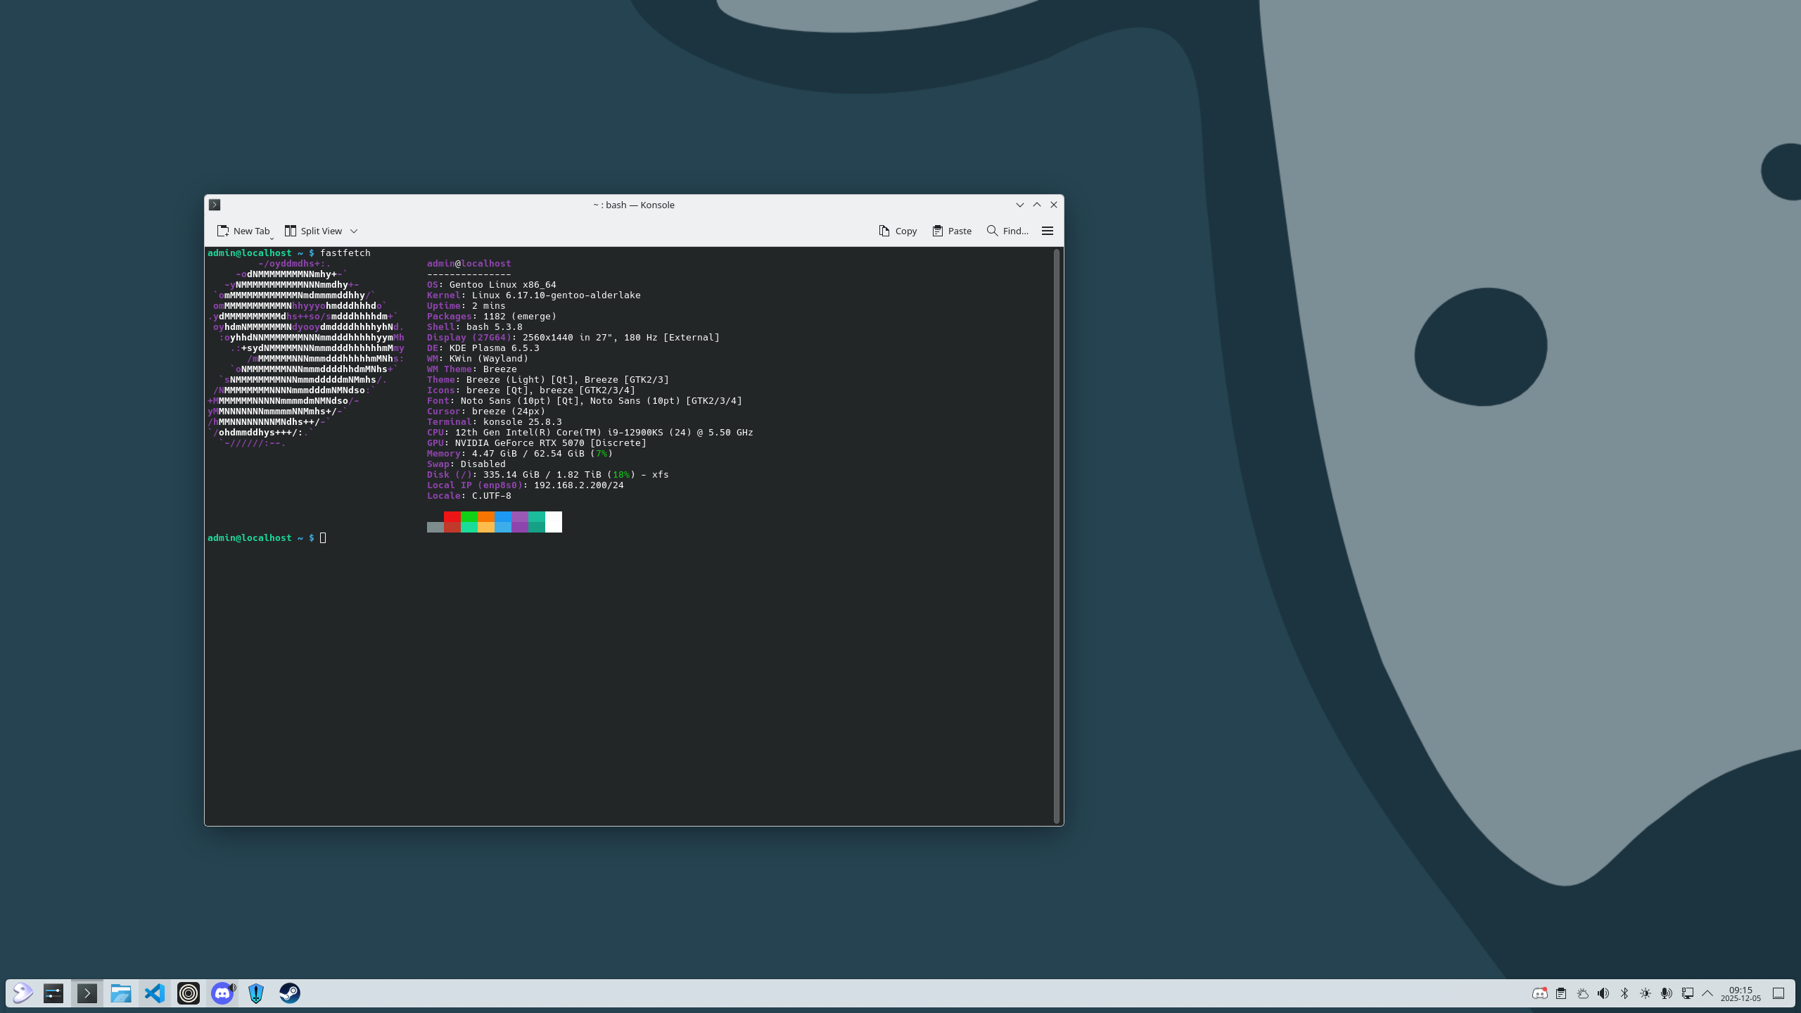Click the New Tab toolbar item

(x=243, y=231)
